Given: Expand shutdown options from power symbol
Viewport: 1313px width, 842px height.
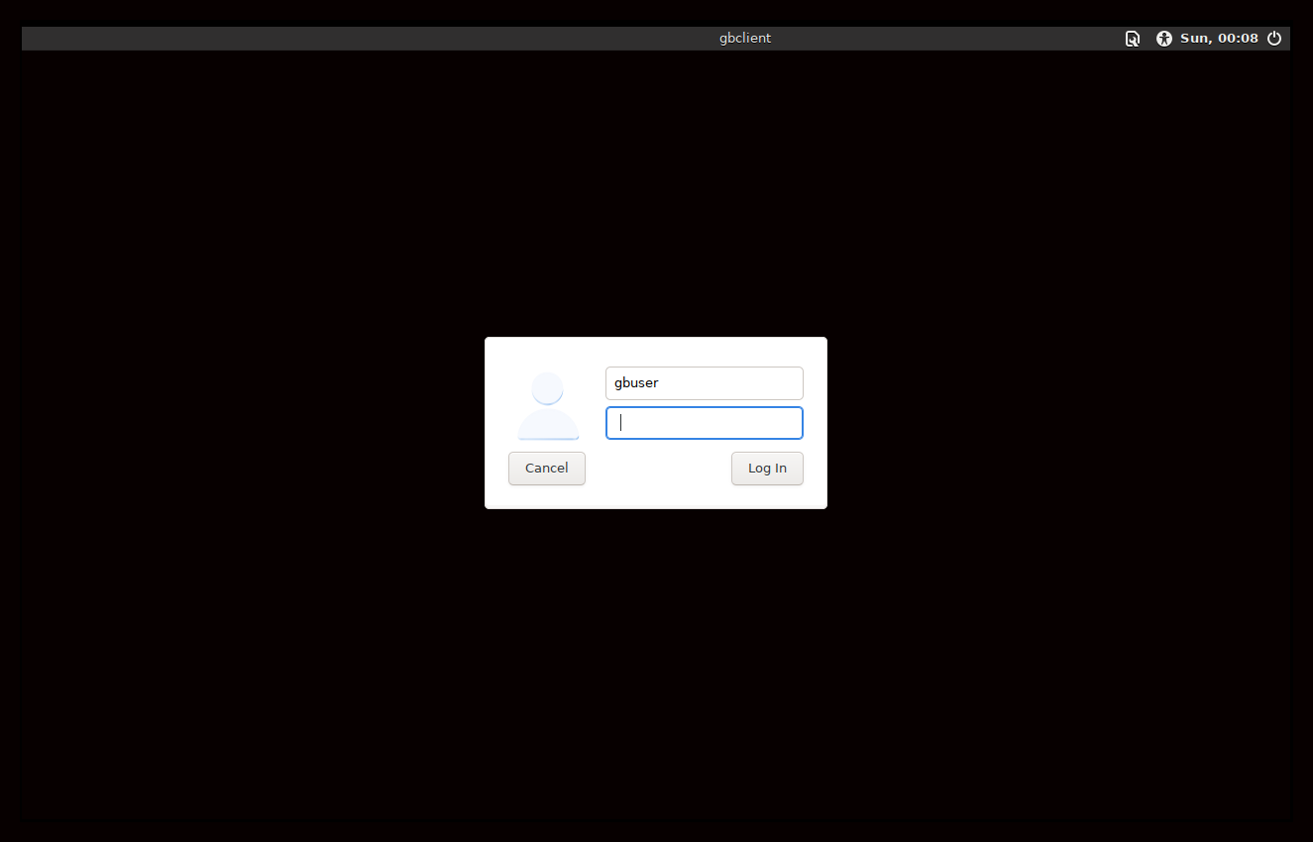Looking at the screenshot, I should pyautogui.click(x=1274, y=39).
